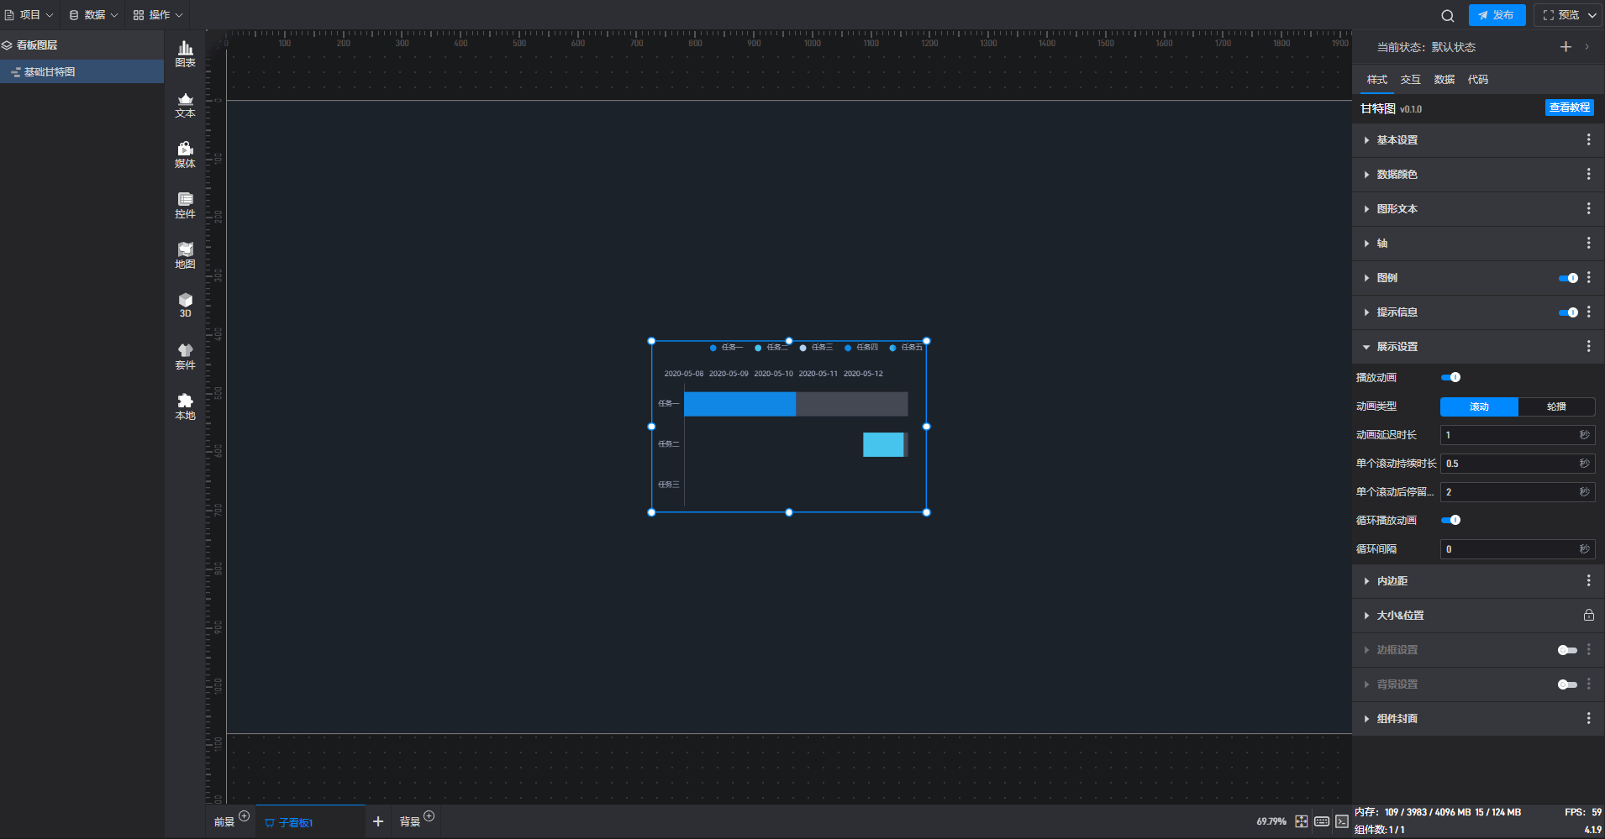1605x839 pixels.
Task: Click the search magnifier icon
Action: 1447,15
